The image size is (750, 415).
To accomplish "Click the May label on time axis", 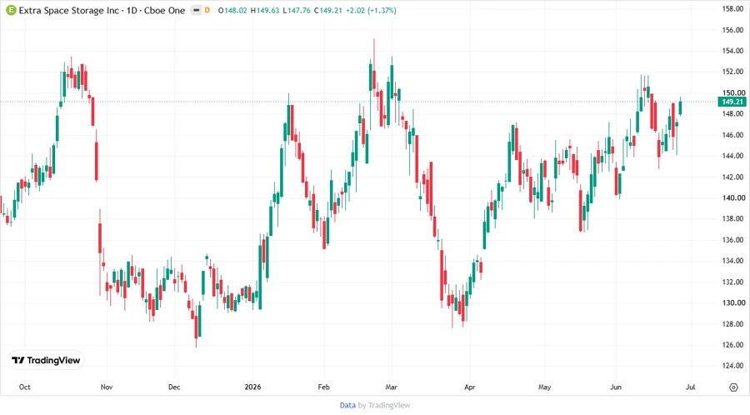I will coord(544,387).
